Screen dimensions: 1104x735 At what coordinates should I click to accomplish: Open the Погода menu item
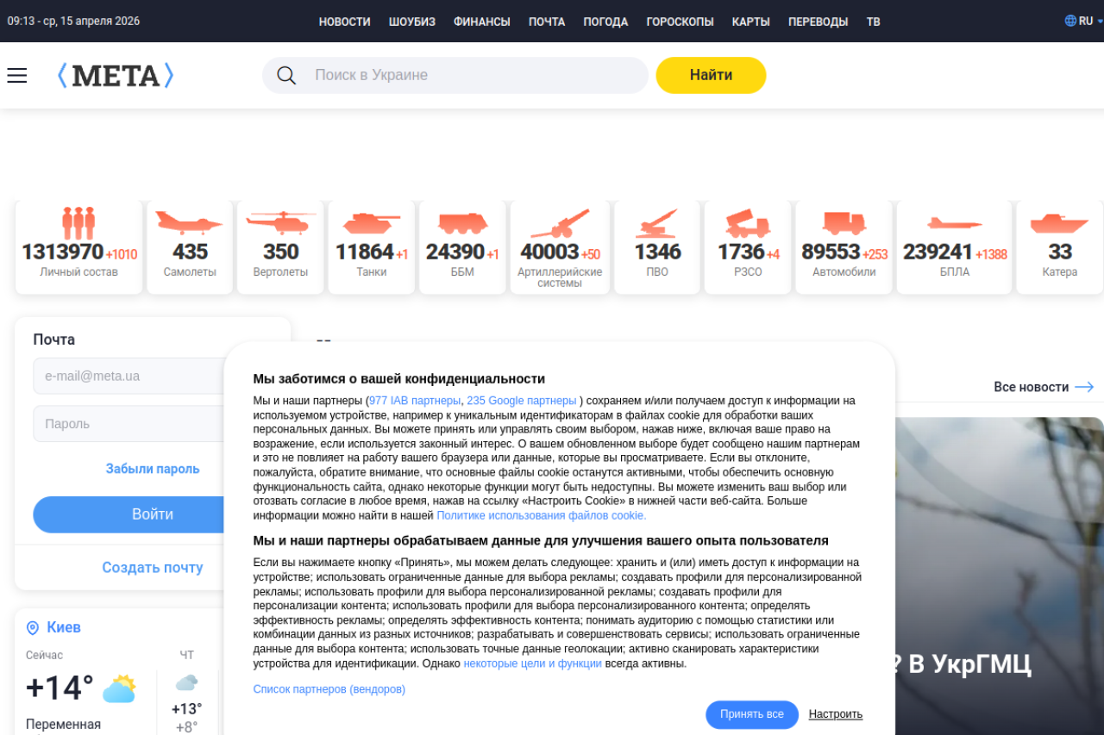point(605,22)
